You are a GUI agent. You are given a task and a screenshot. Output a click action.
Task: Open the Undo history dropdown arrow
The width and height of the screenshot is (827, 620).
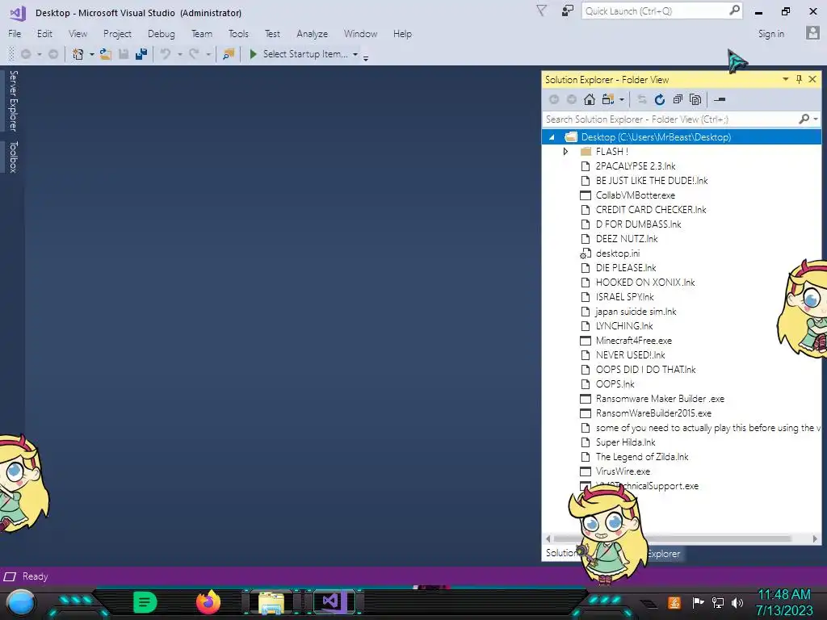[179, 54]
